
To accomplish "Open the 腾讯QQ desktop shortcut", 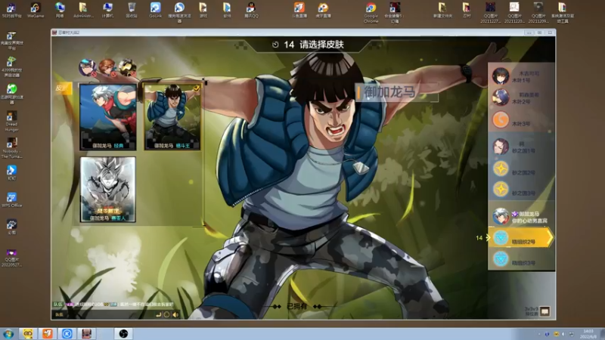I will pos(251,10).
